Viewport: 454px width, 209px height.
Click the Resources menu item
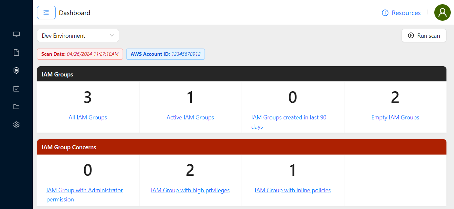coord(406,12)
